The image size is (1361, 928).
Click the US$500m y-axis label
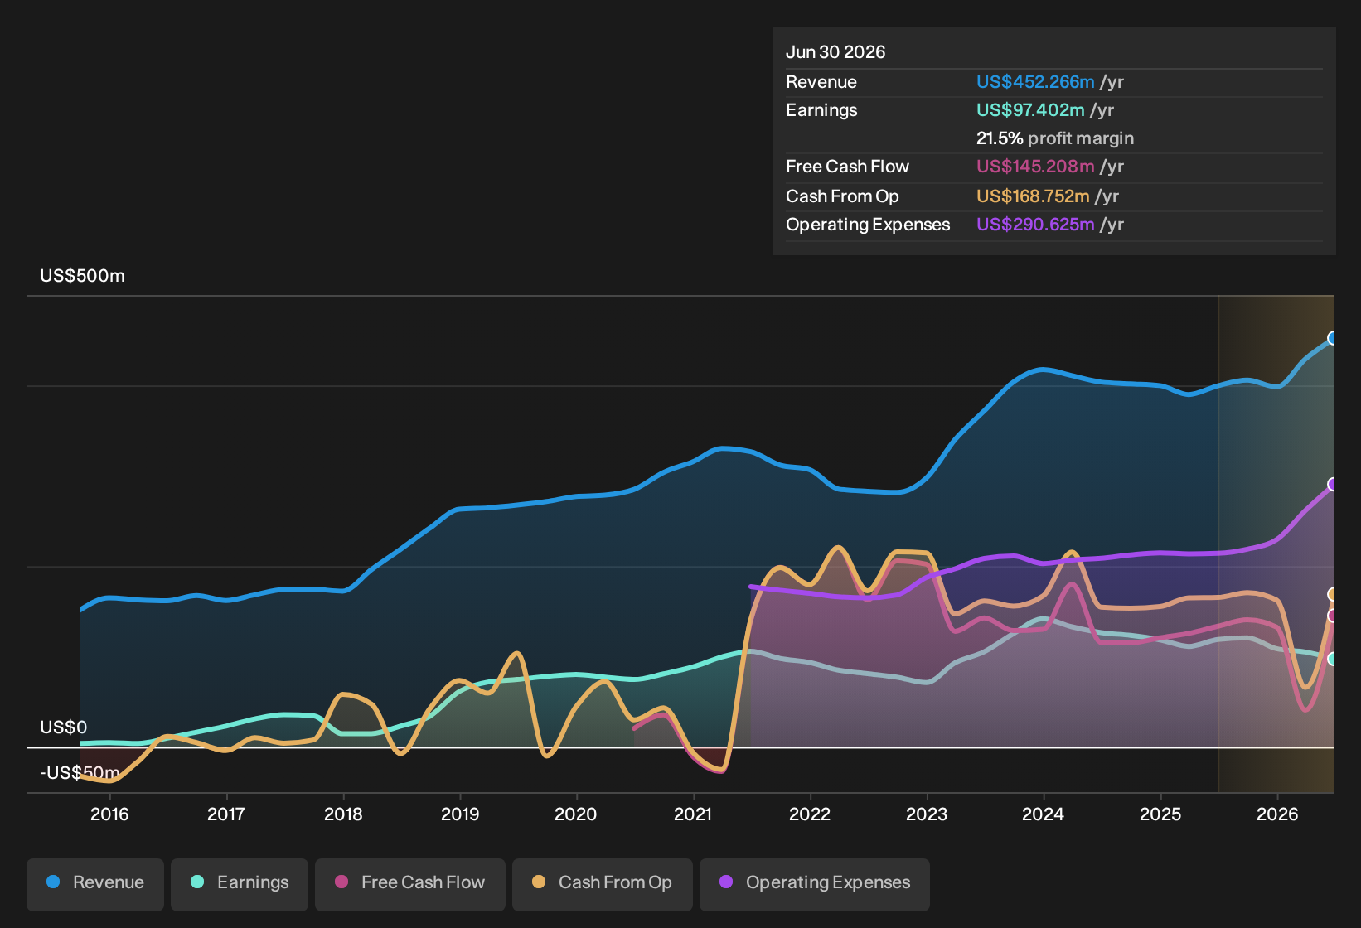click(82, 276)
